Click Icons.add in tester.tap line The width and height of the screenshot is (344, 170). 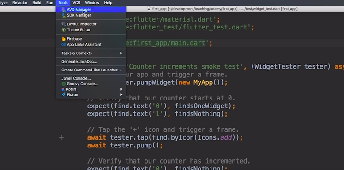(215, 138)
